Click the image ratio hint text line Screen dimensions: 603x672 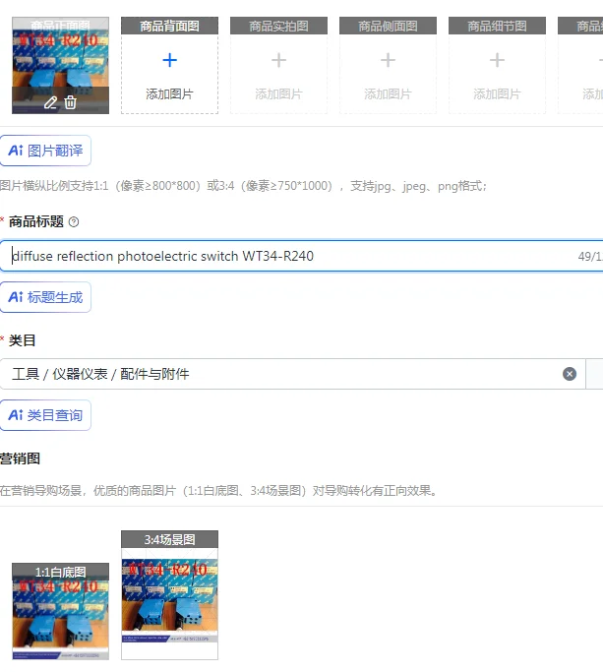[243, 186]
